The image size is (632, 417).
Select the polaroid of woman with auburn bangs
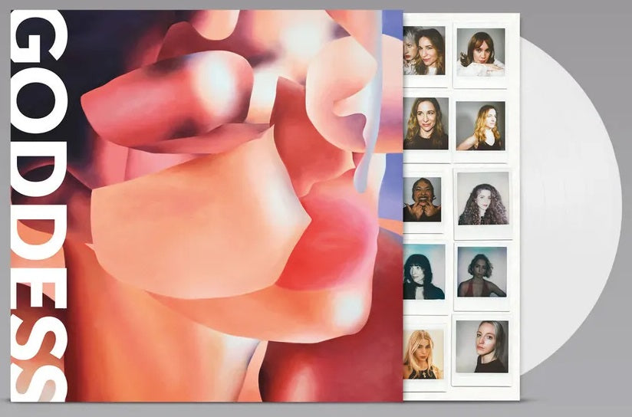(x=481, y=53)
